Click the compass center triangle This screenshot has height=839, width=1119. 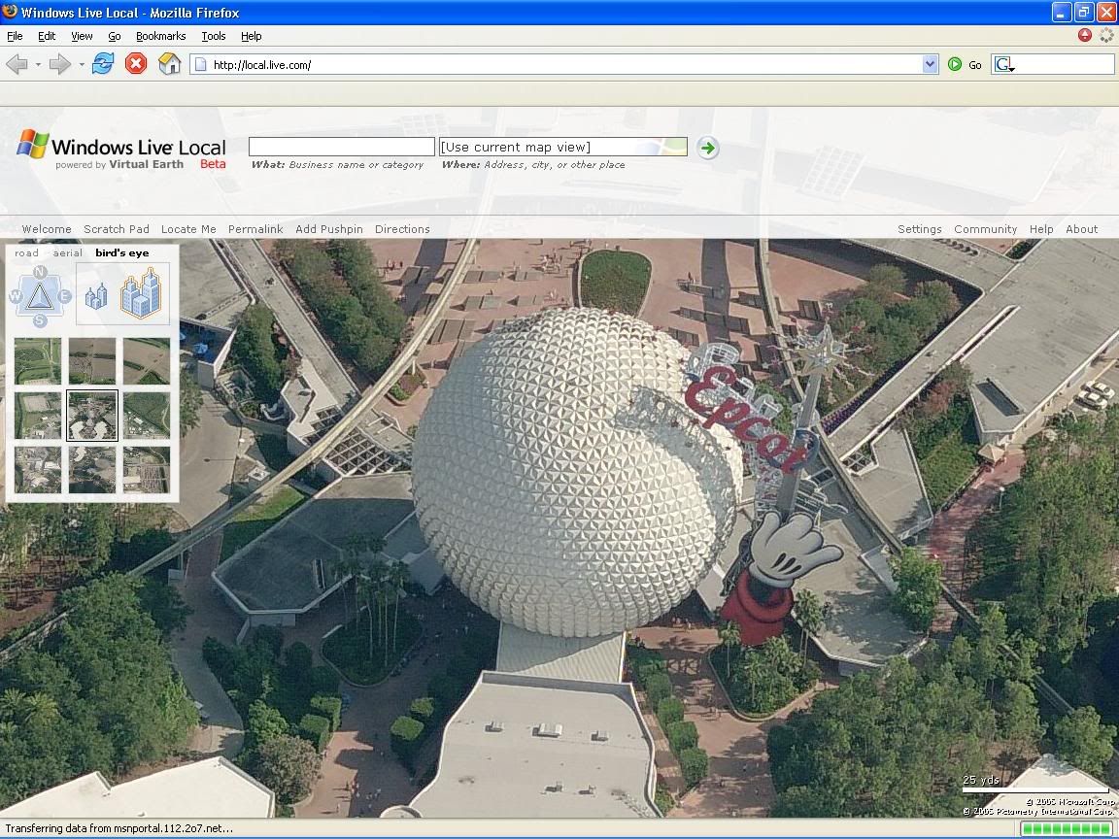click(40, 297)
